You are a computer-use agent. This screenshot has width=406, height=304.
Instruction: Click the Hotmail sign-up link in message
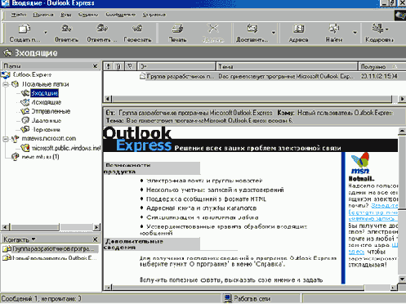[373, 212]
